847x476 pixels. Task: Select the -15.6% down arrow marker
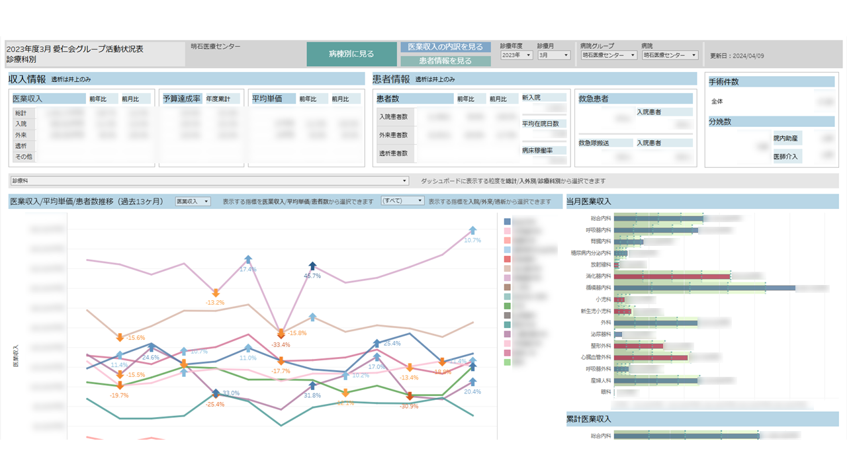(x=120, y=337)
